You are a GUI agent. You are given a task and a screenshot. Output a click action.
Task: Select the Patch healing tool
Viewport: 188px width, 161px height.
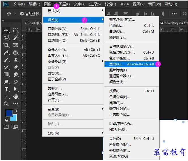[16, 52]
